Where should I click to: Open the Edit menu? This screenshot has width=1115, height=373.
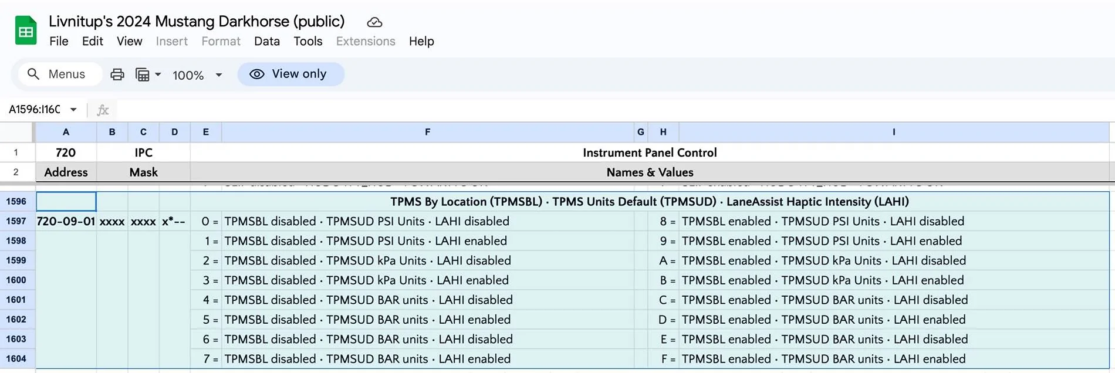93,41
